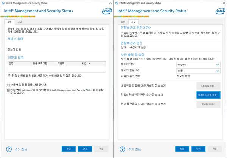The height and width of the screenshot is (158, 227).
Task: Select the 고급 tab in the window showing 서비스 상태
Action: point(20,22)
